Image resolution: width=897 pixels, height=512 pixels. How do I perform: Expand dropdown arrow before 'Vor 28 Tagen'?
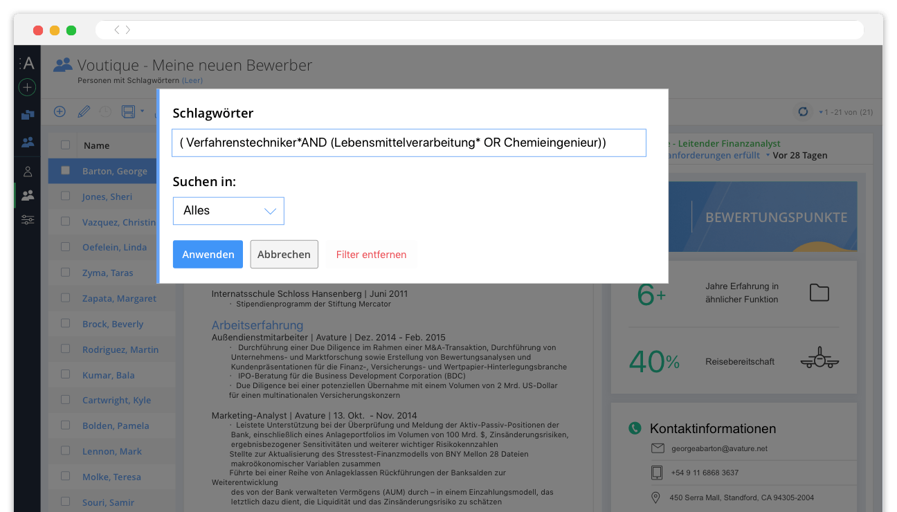tap(767, 155)
